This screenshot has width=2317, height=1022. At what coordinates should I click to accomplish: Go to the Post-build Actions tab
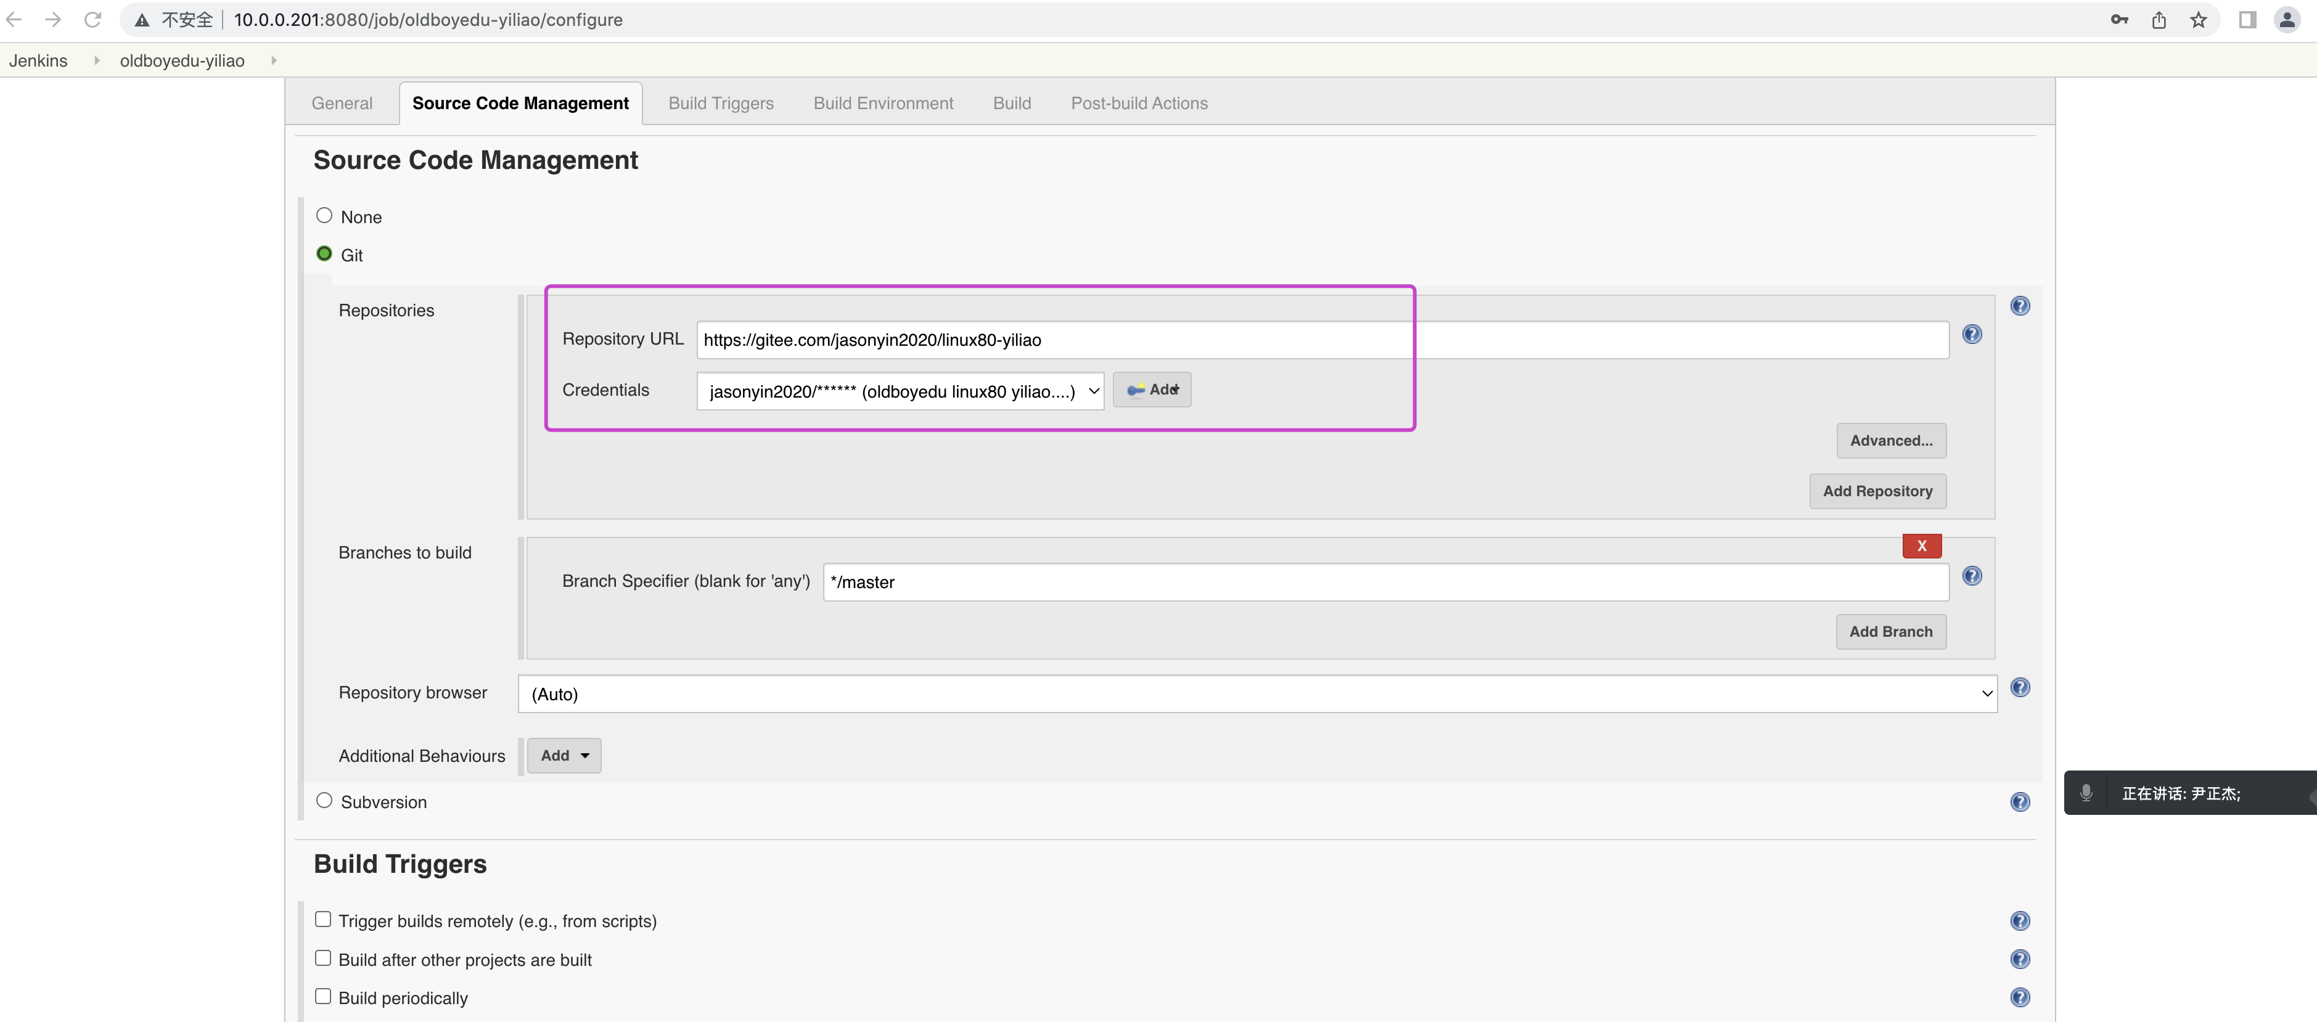(1139, 104)
